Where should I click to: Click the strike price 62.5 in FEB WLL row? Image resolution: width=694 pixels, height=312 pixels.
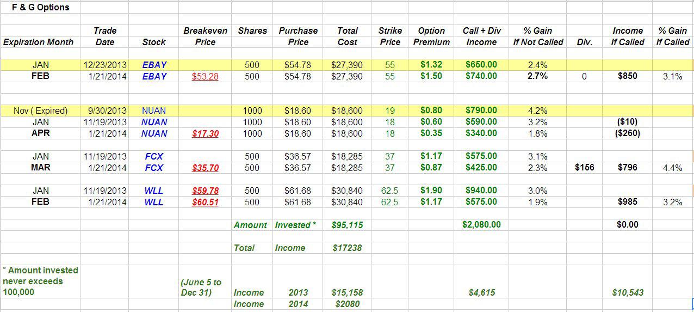point(389,202)
